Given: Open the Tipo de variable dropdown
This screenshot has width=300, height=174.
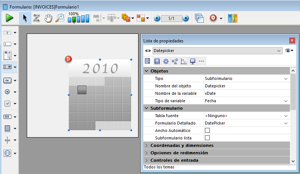Looking at the screenshot, I should (286, 101).
